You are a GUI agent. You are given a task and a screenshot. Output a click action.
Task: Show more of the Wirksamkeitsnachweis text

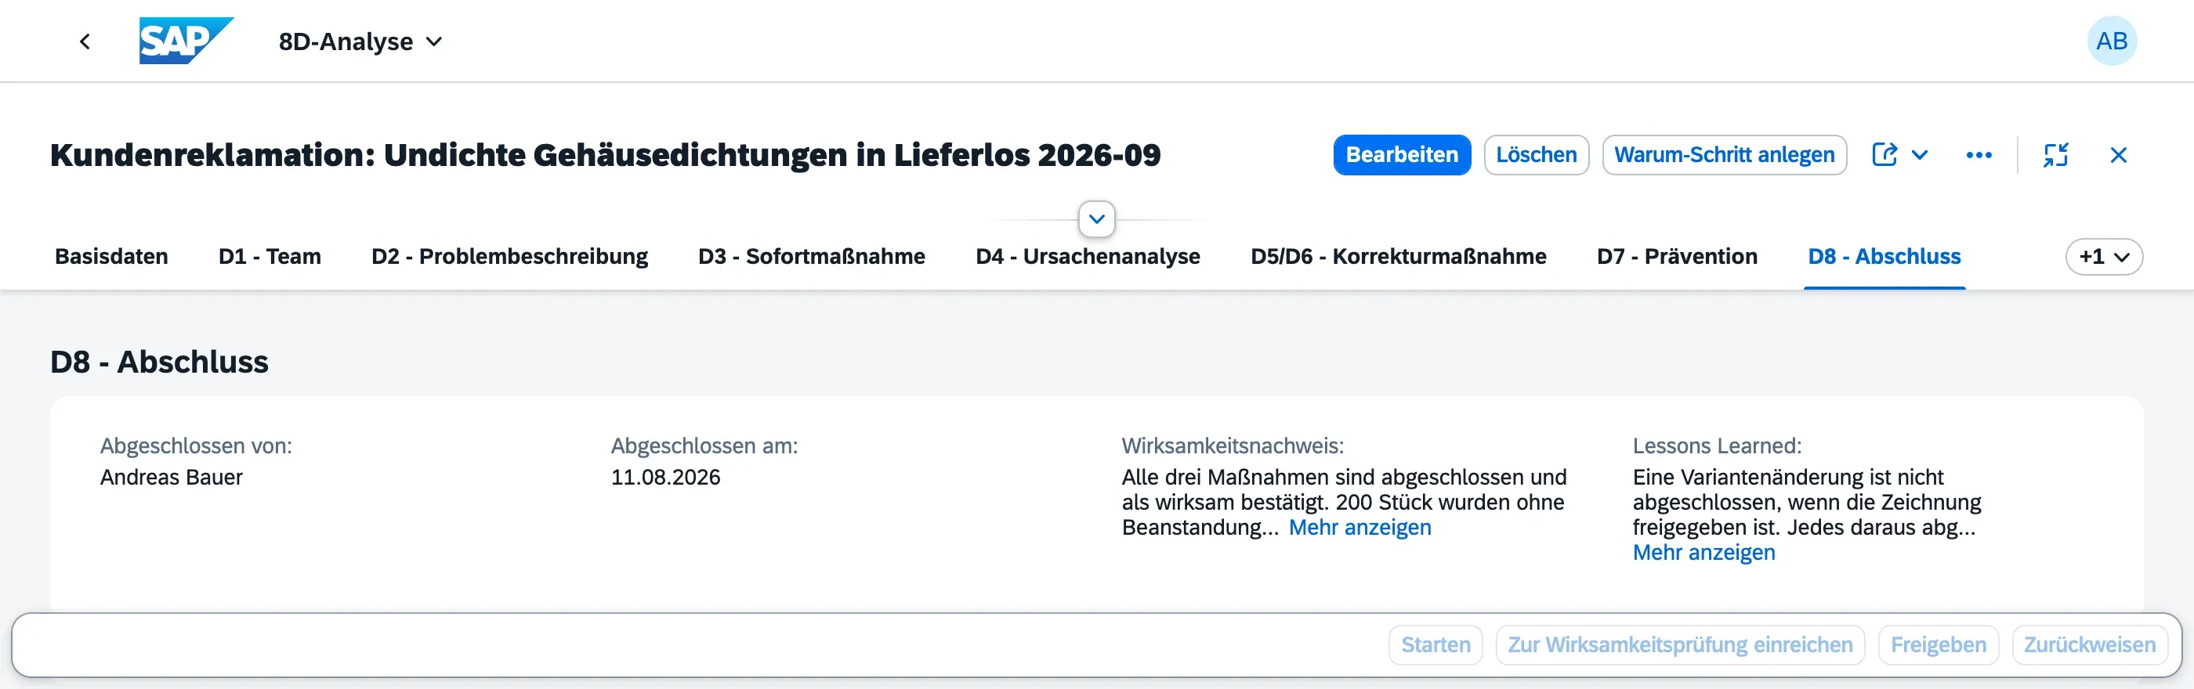pyautogui.click(x=1359, y=528)
